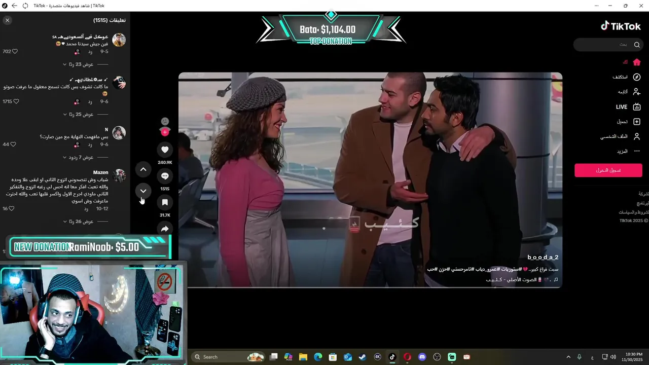Screen dimensions: 649x365
Task: Show hidden tray icons chevron
Action: coord(568,357)
